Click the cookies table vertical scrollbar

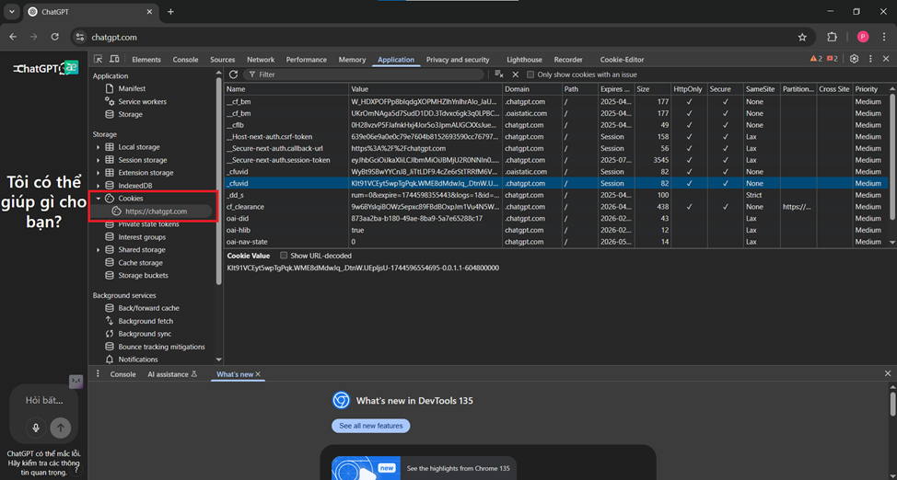(x=891, y=154)
